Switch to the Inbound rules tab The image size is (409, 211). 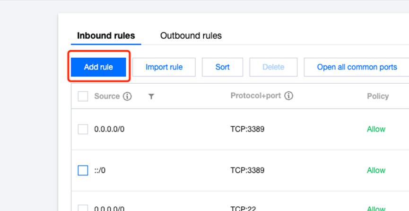[x=106, y=36]
